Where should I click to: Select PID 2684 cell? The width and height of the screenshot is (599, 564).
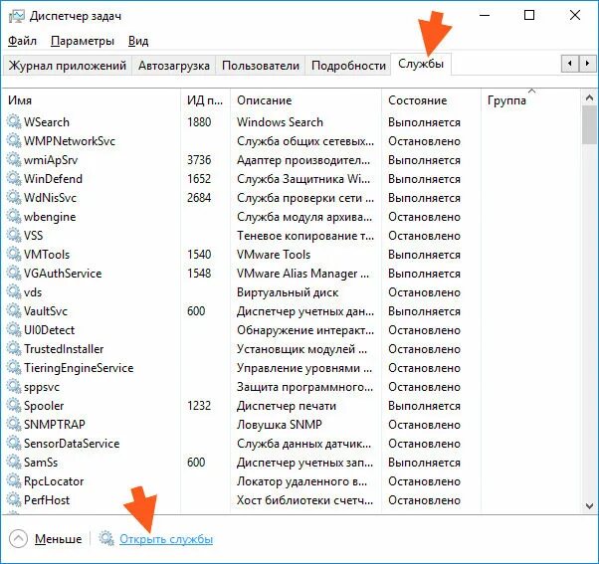(x=199, y=197)
